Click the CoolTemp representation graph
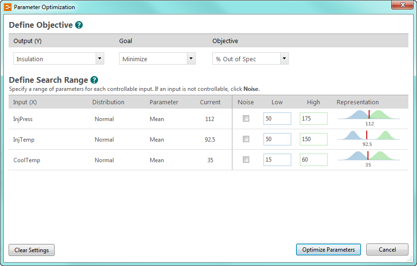The height and width of the screenshot is (266, 417). click(x=369, y=157)
